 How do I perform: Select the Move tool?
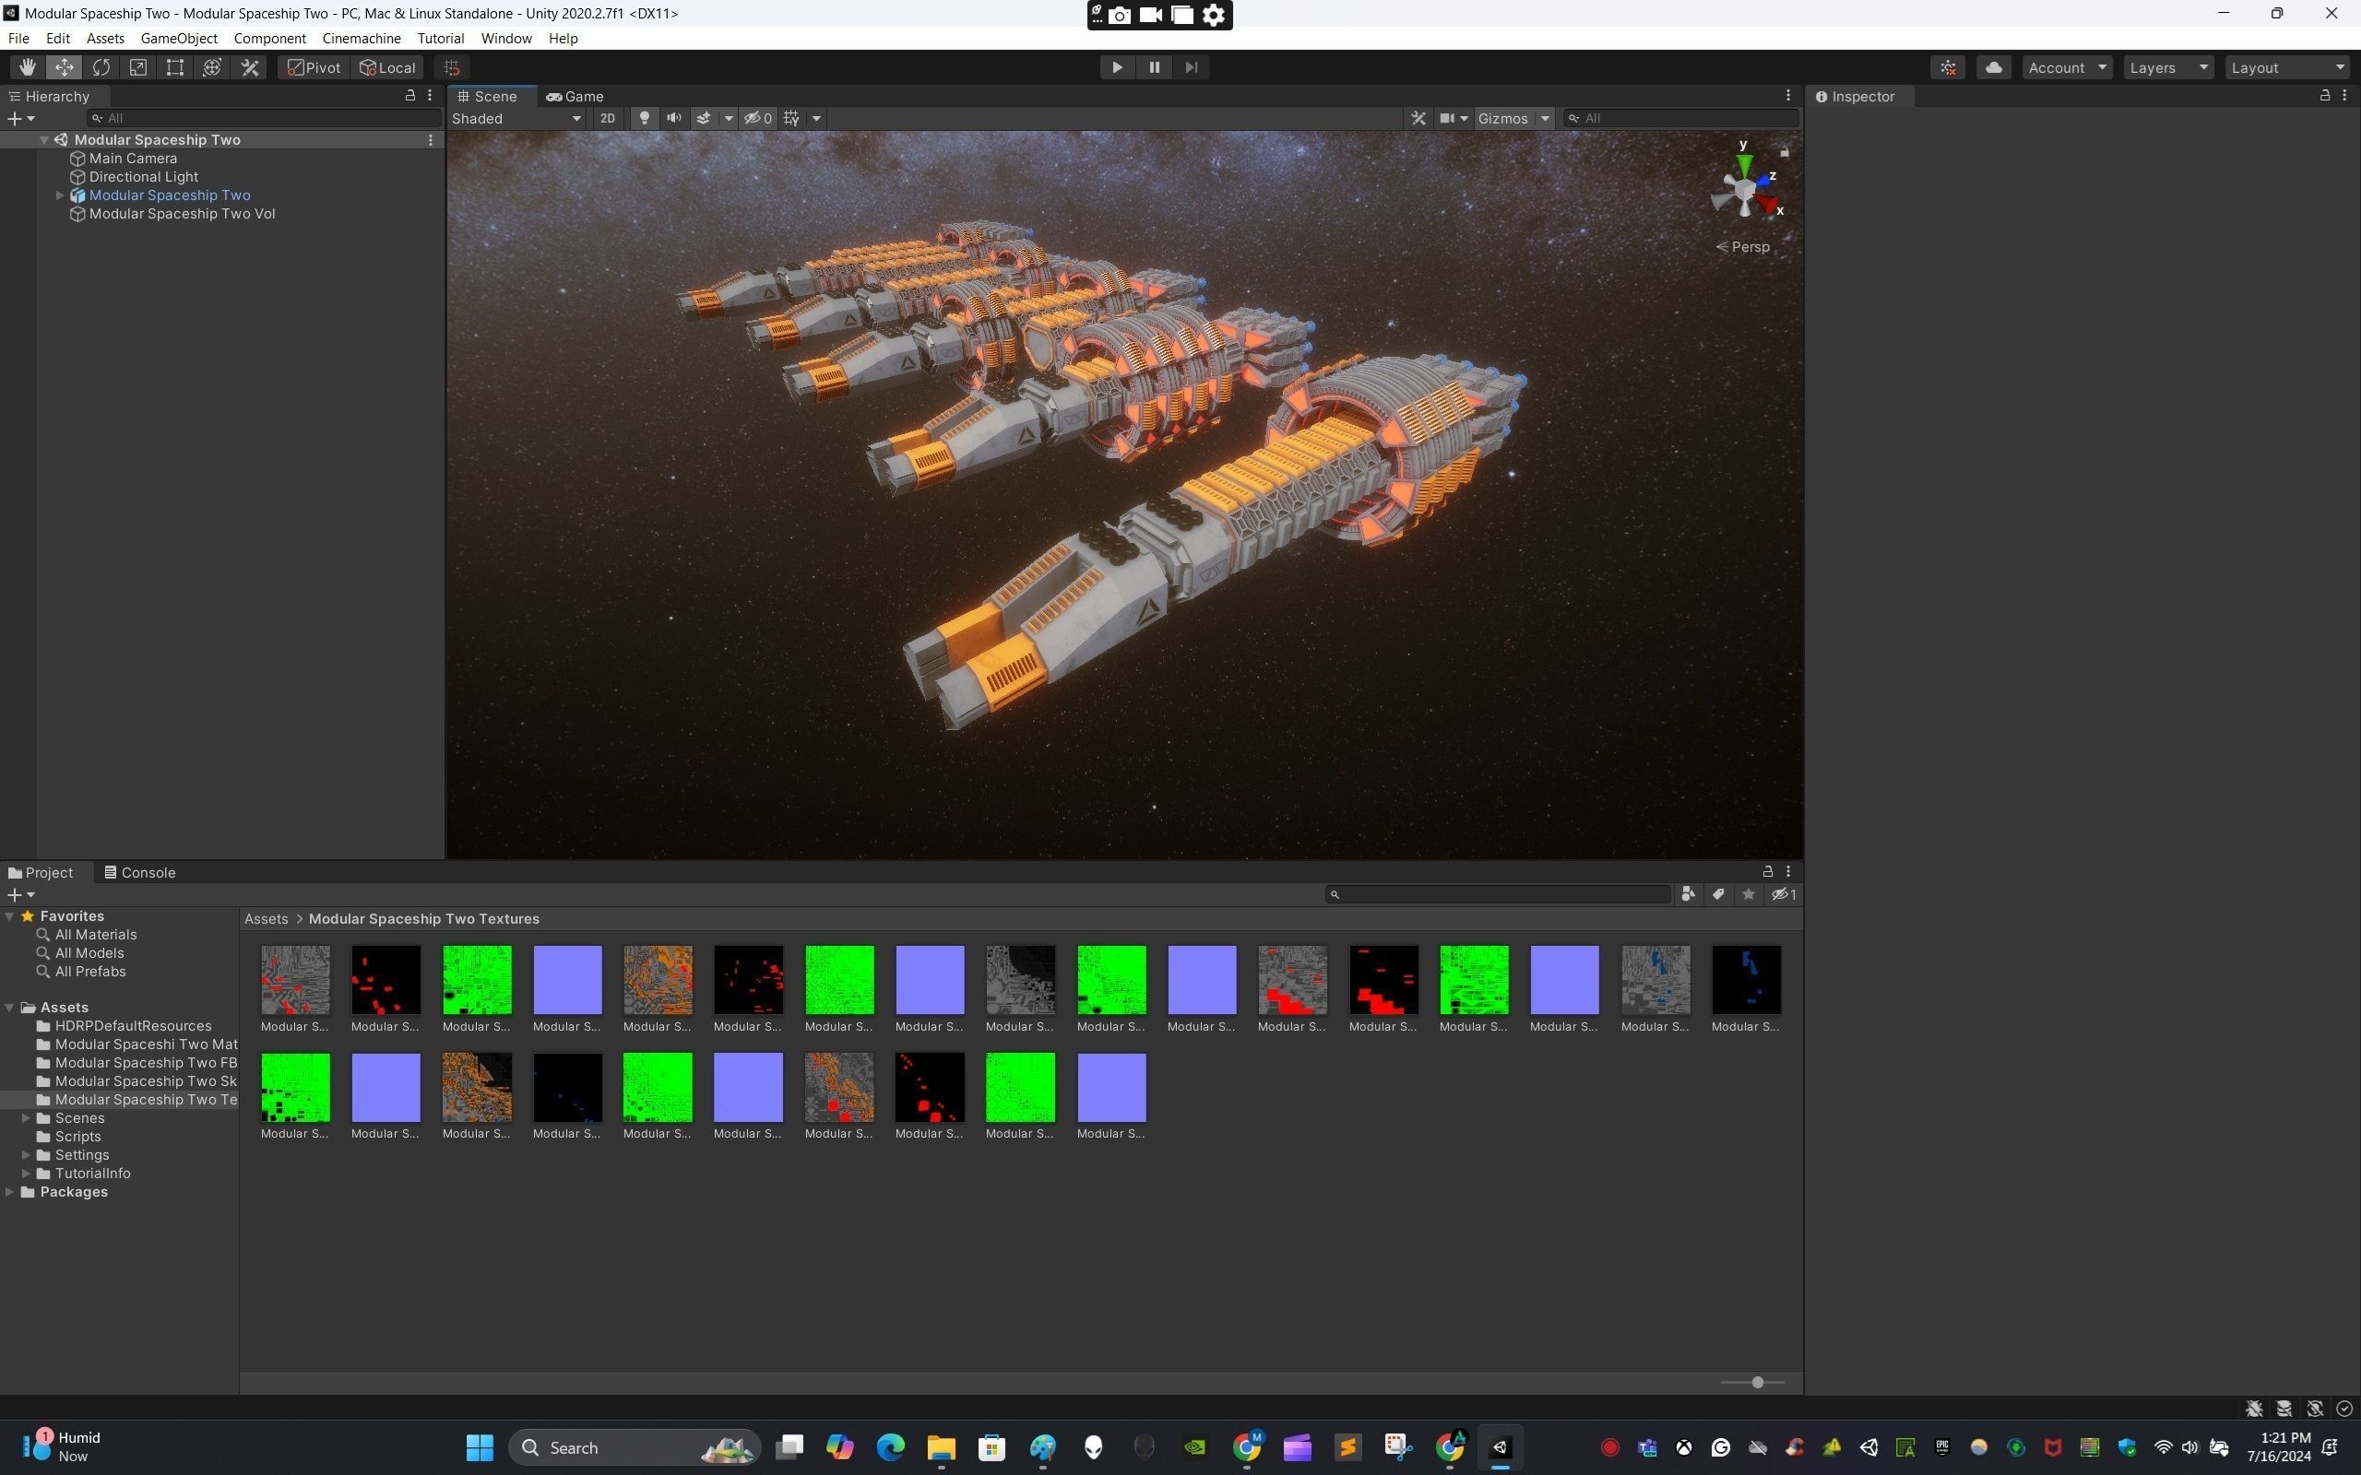65,67
